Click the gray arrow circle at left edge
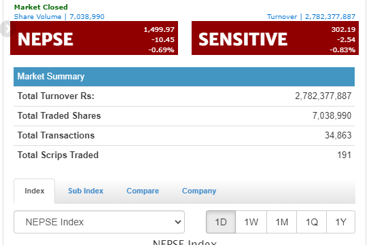The image size is (371, 245). point(7,29)
